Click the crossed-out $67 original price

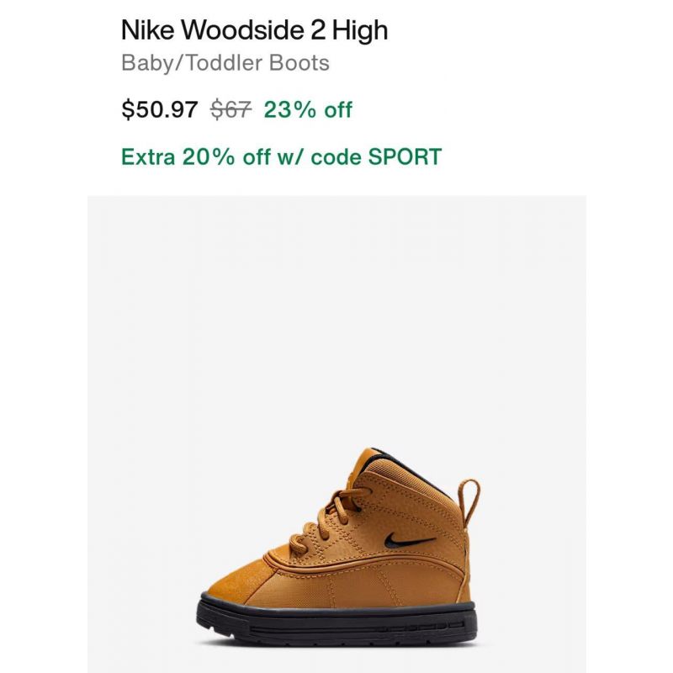[231, 109]
